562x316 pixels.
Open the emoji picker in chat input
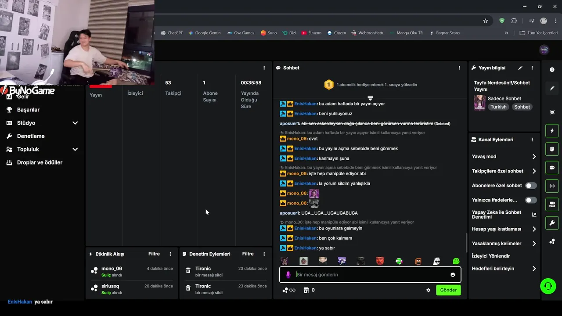click(453, 275)
